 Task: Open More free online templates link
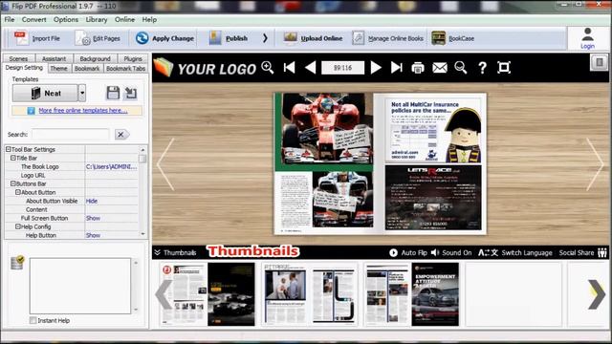click(83, 111)
